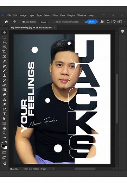Collapse the toolbar with the double arrows

point(2,26)
